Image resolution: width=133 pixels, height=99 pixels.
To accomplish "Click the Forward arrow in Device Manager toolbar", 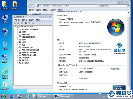I will pos(18,23).
